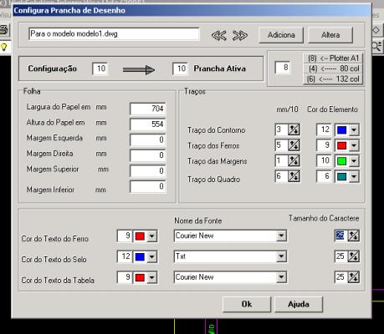Screen dimensions: 384x334
Task: Edit Traço do Contorno thickness value 3
Action: 281,129
